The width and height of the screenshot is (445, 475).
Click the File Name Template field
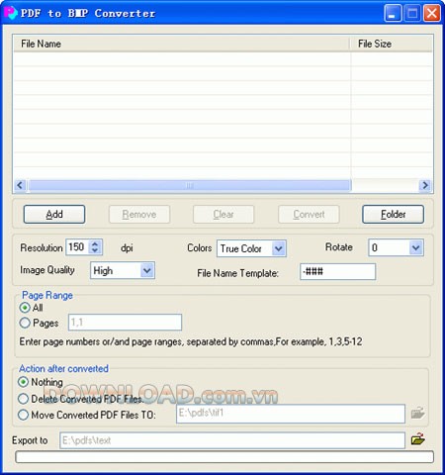click(337, 271)
